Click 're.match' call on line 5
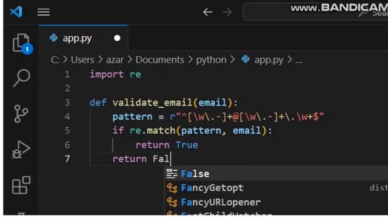 click(x=152, y=131)
